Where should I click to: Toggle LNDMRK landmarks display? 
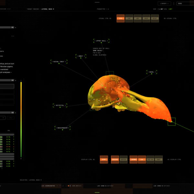point(134,159)
